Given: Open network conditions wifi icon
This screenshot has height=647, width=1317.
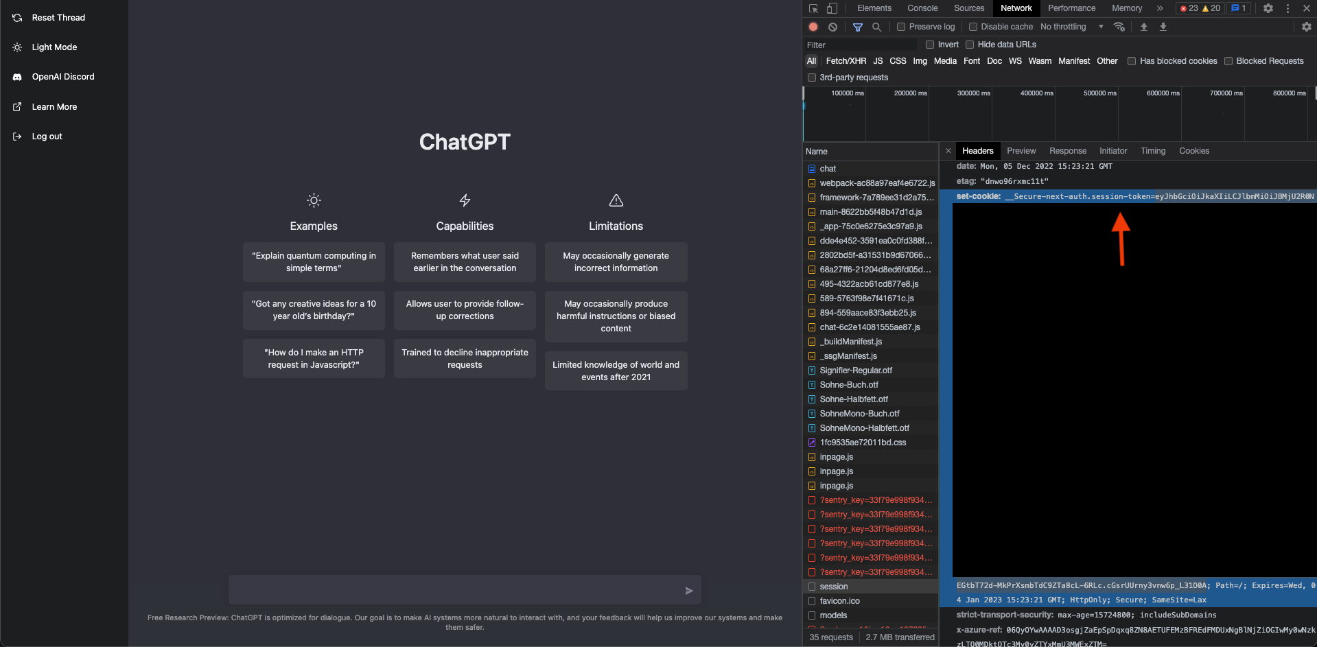Looking at the screenshot, I should click(x=1119, y=27).
